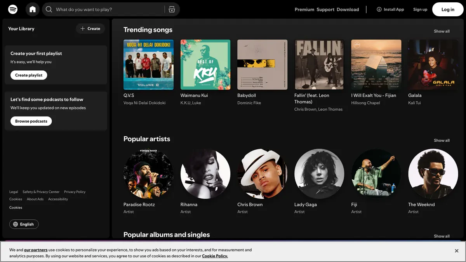Open the About Ads link
Viewport: 466px width, 262px height.
[x=35, y=199]
